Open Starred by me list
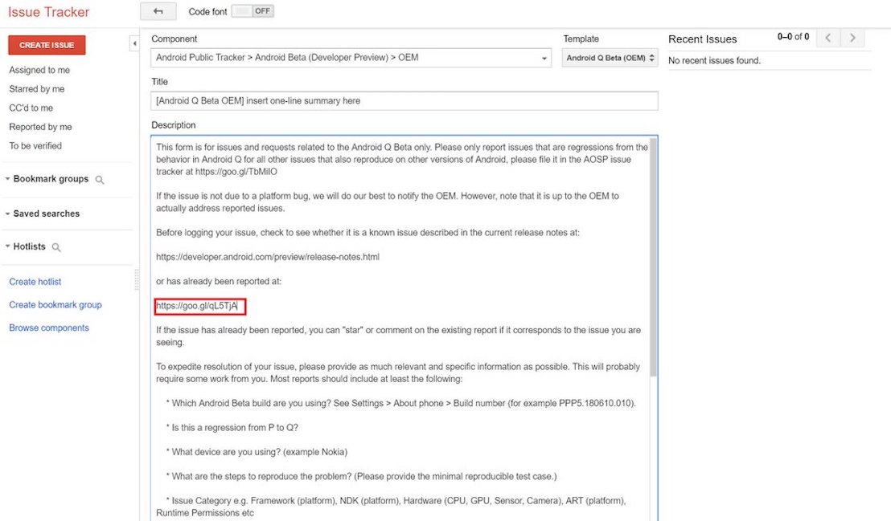Screen dimensions: 891x521 pyautogui.click(x=36, y=89)
